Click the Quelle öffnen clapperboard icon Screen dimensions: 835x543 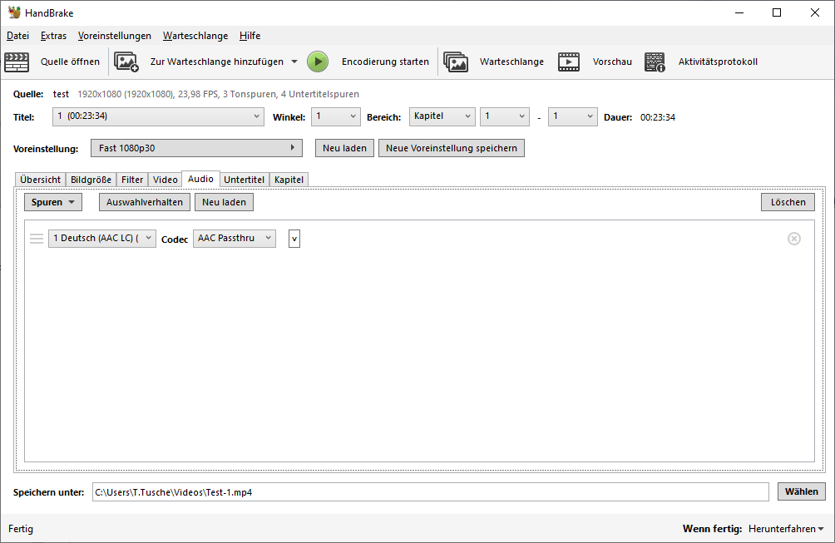click(17, 62)
